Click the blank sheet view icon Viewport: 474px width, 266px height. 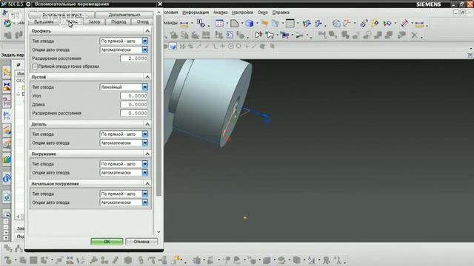coord(234,24)
